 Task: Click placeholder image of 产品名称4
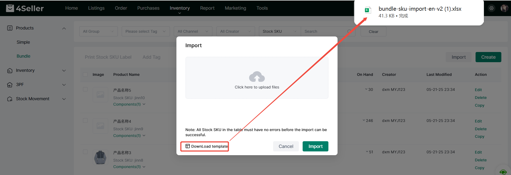click(100, 126)
